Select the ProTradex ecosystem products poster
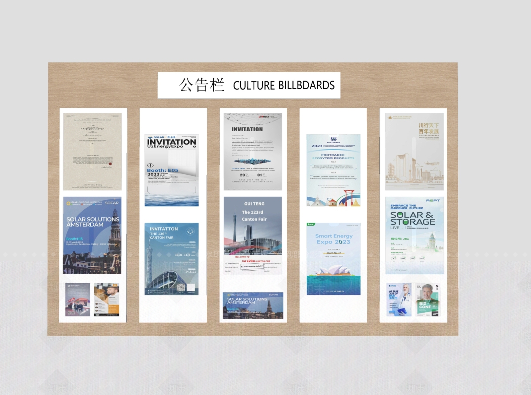The height and width of the screenshot is (395, 531). (x=334, y=170)
